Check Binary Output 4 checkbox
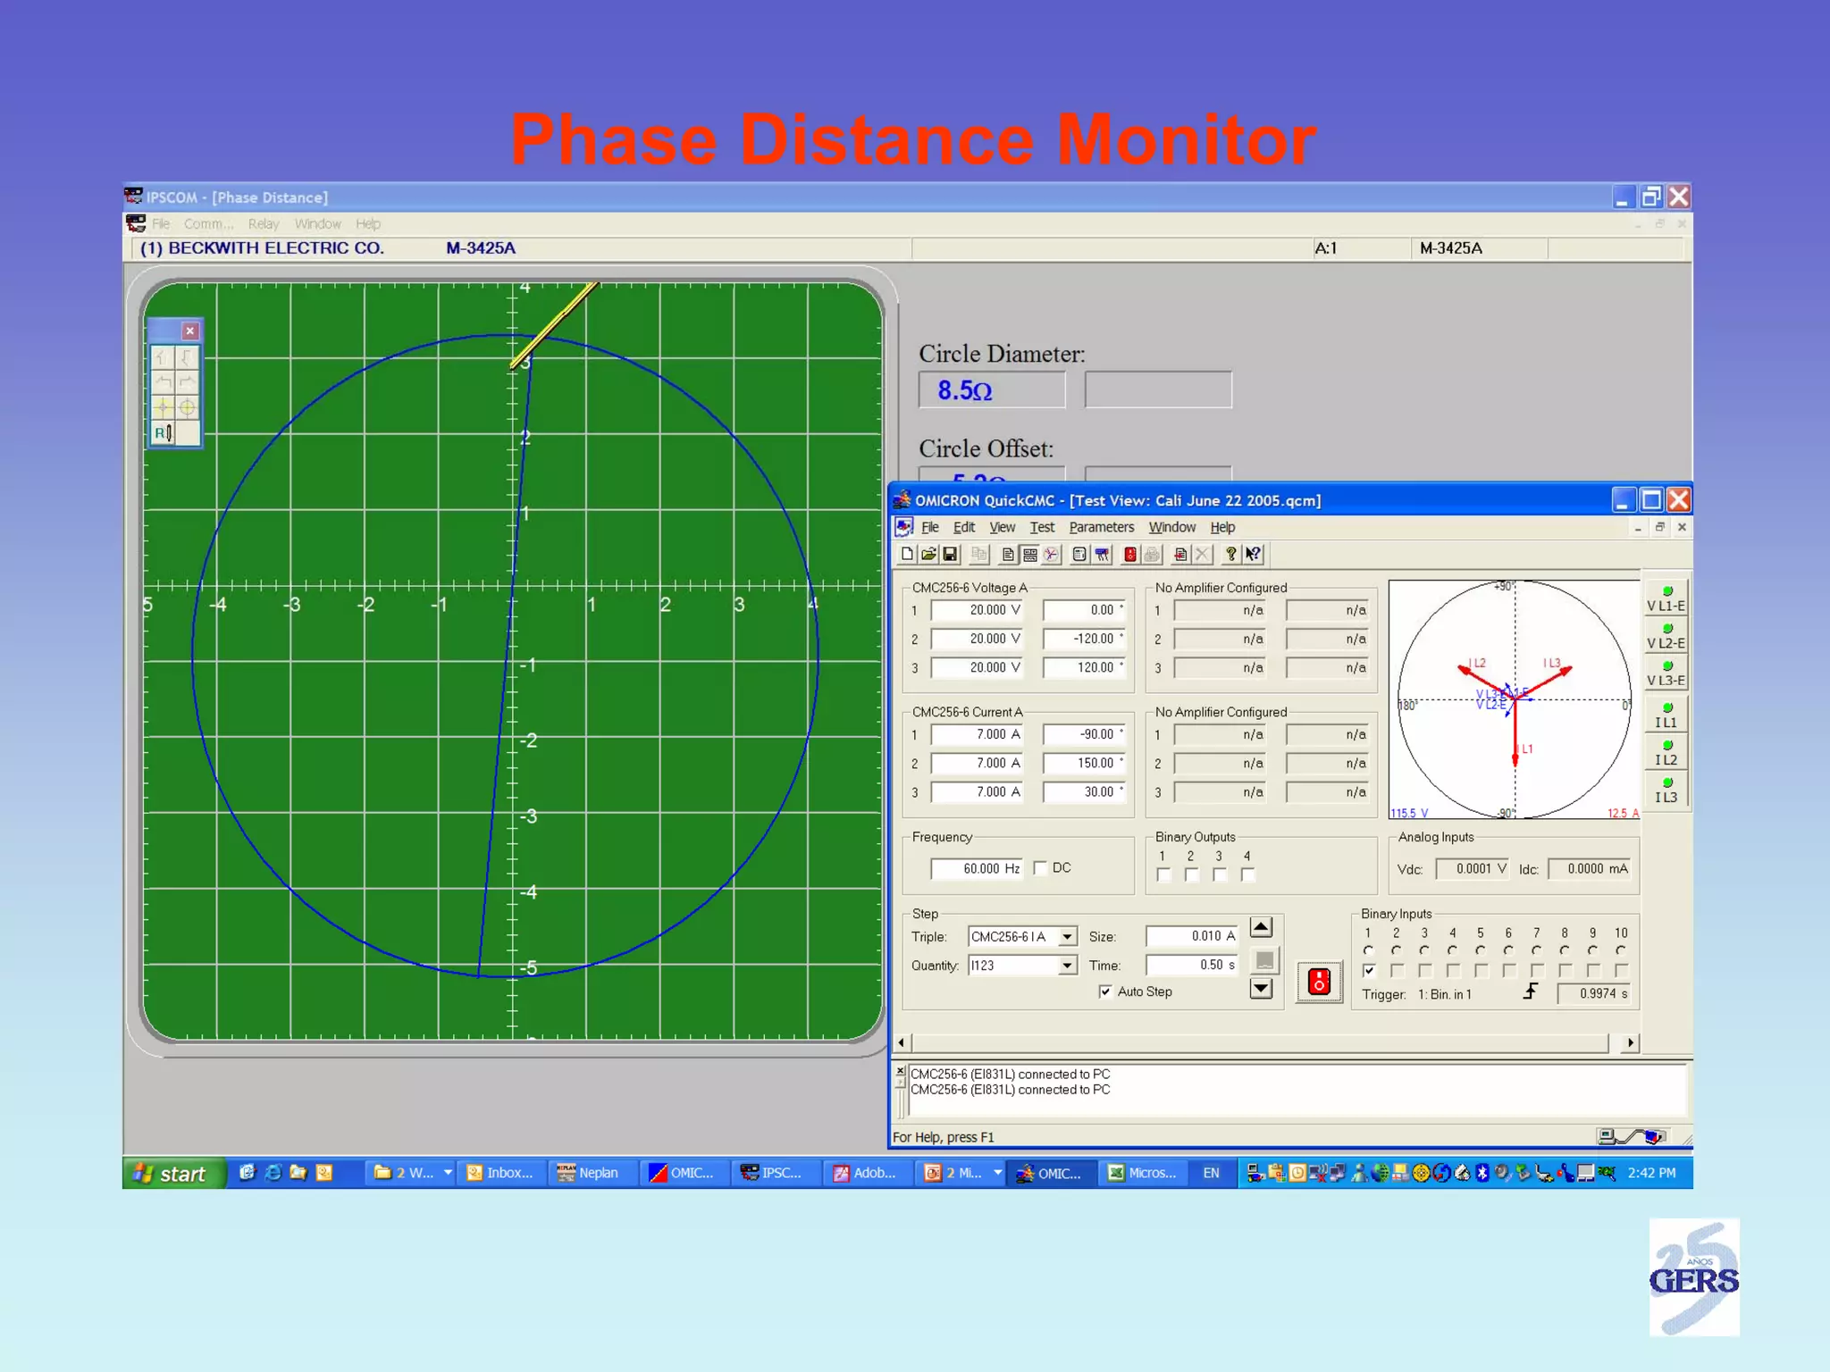The width and height of the screenshot is (1830, 1372). [x=1247, y=875]
